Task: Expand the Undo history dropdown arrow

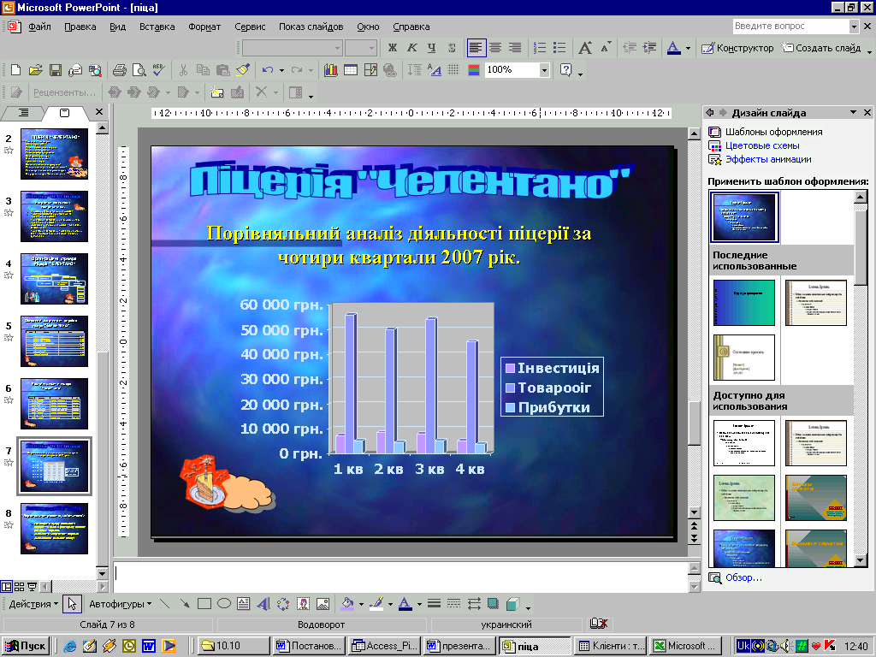Action: pyautogui.click(x=281, y=70)
